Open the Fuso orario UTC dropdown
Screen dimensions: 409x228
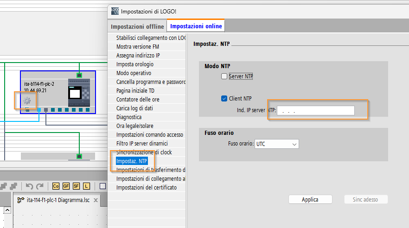pyautogui.click(x=277, y=144)
